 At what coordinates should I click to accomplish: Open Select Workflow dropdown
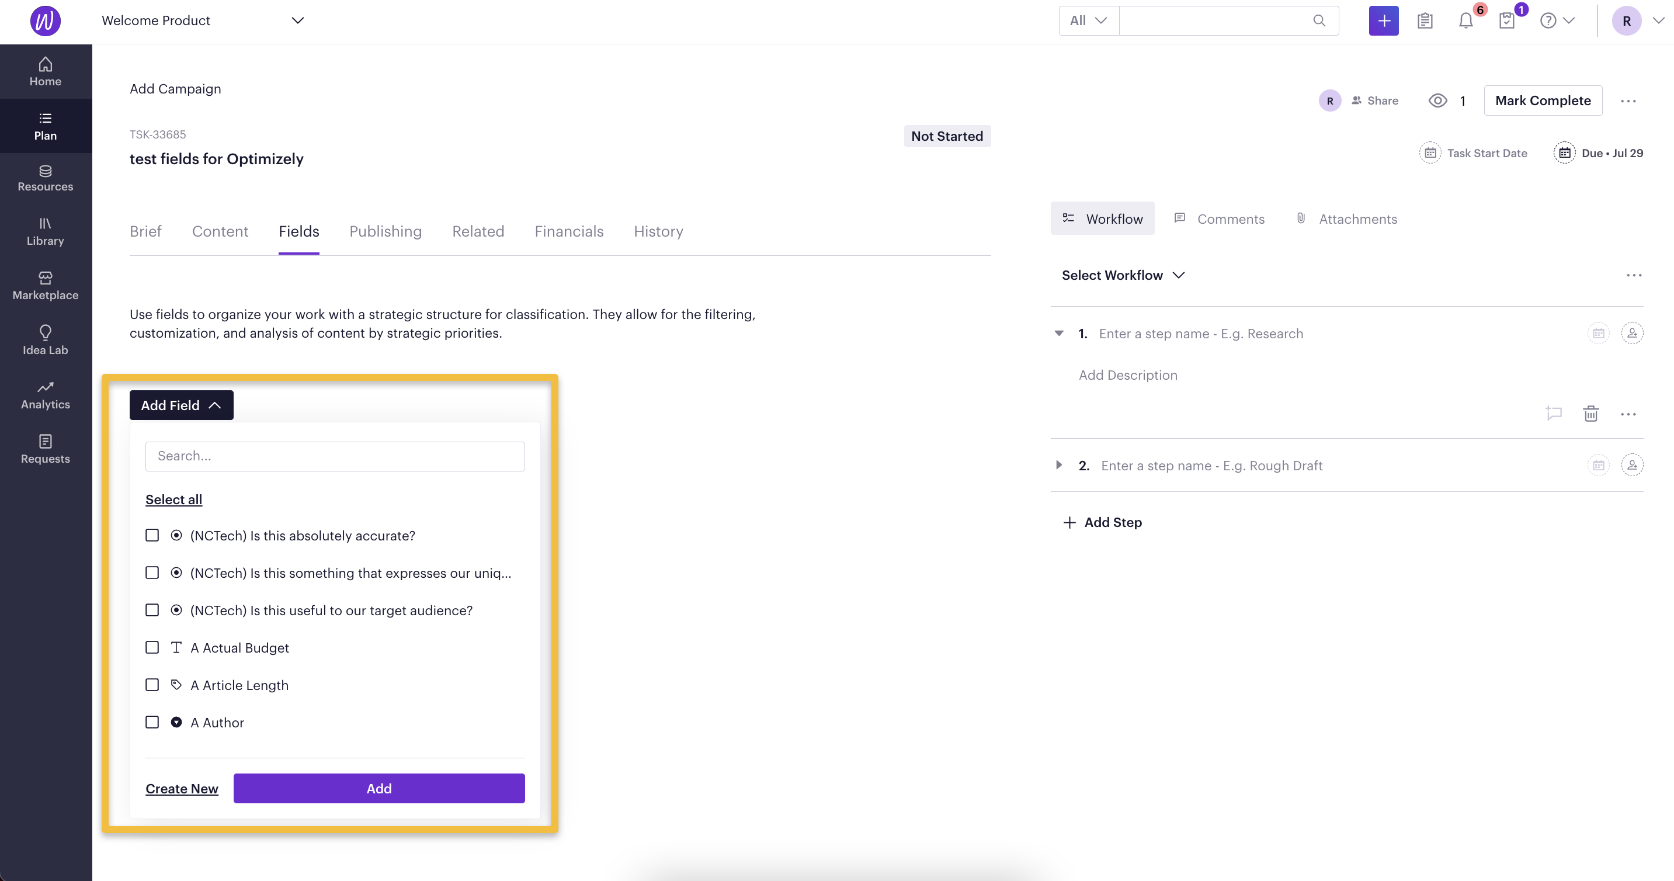pyautogui.click(x=1123, y=275)
